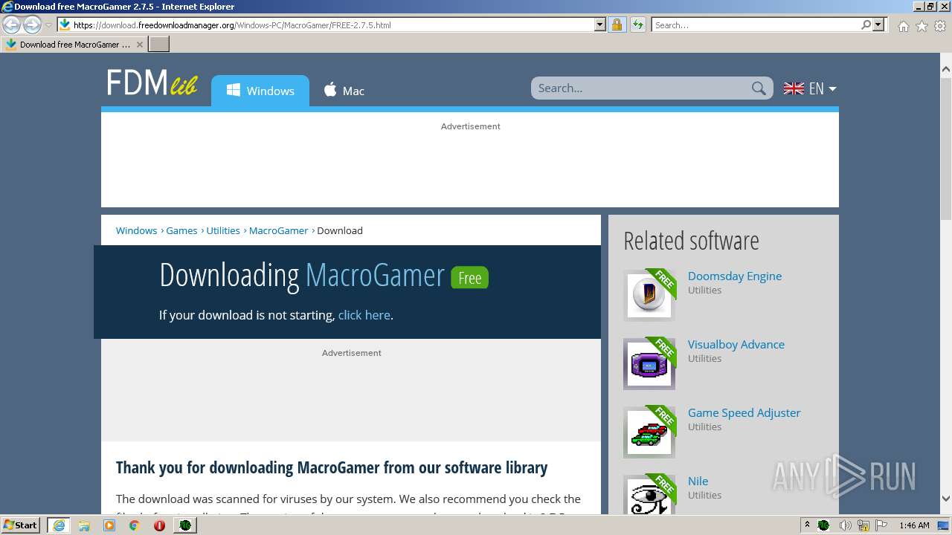Expand the search provider dropdown arrow
Screen dimensions: 952x535
pyautogui.click(x=878, y=25)
